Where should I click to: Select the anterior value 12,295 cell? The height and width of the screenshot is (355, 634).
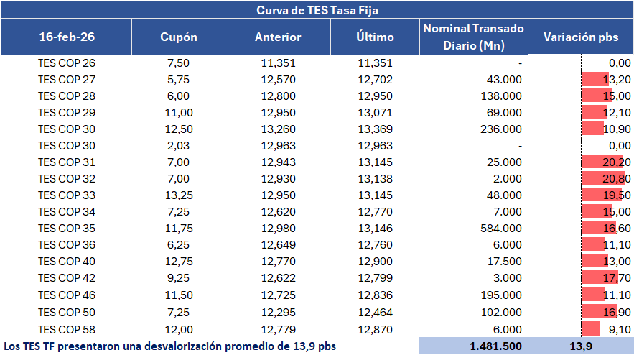(x=278, y=313)
